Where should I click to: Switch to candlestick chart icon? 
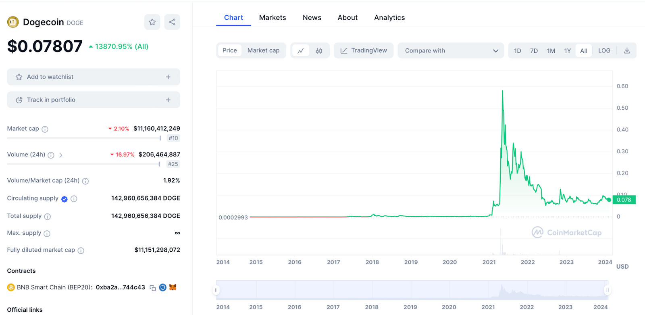click(x=319, y=51)
